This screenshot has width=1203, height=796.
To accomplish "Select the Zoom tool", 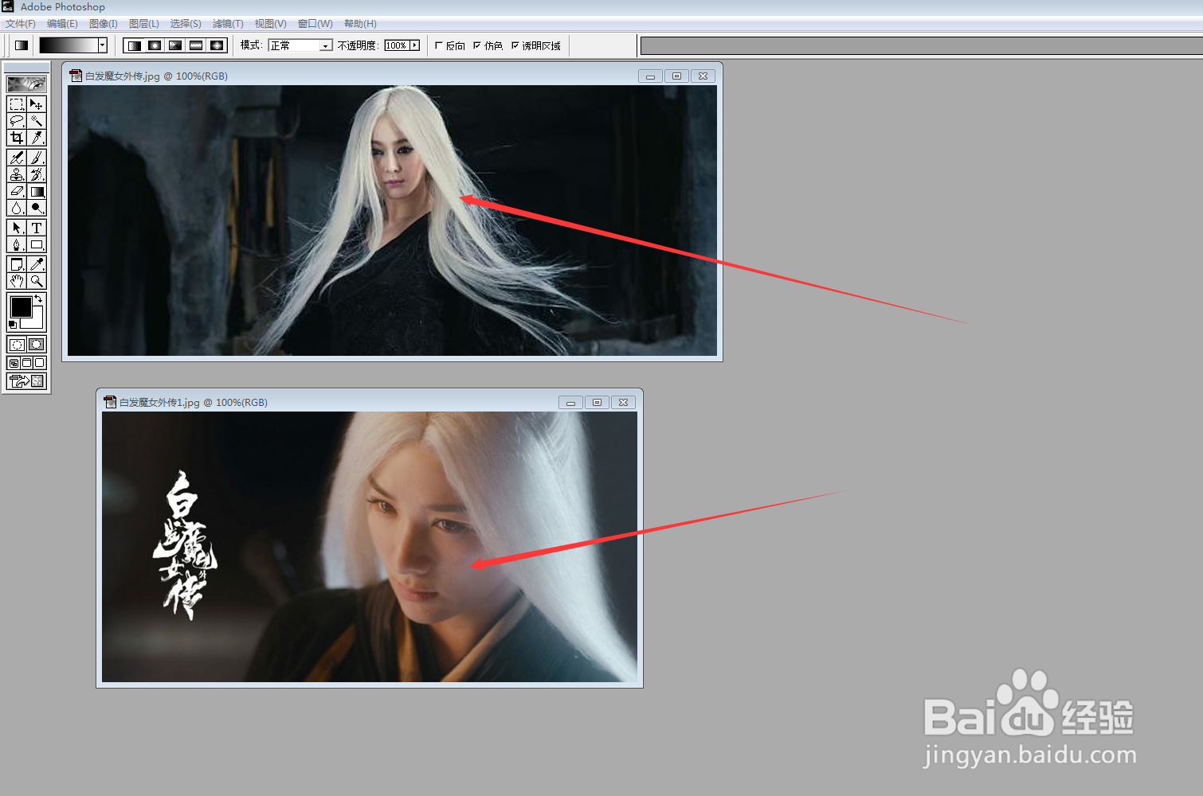I will (37, 281).
